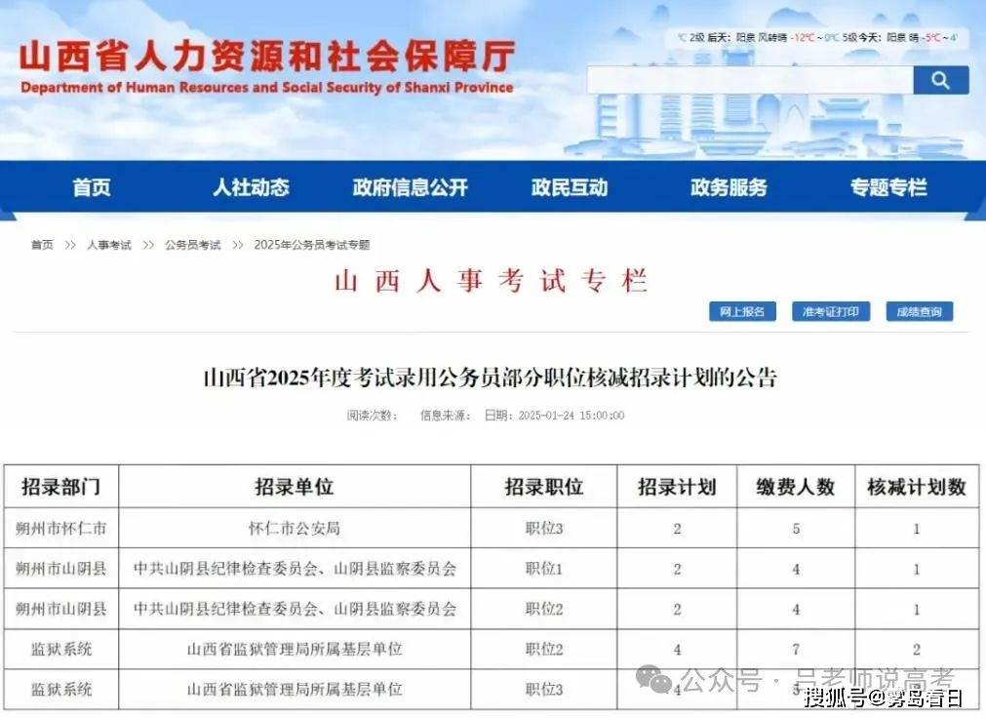986x719 pixels.
Task: Open the 首页 navigation menu item
Action: point(92,187)
